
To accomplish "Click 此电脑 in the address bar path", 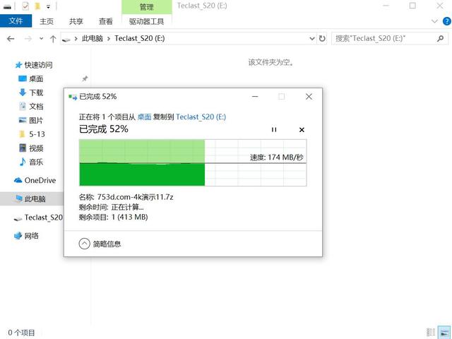I will click(x=93, y=38).
